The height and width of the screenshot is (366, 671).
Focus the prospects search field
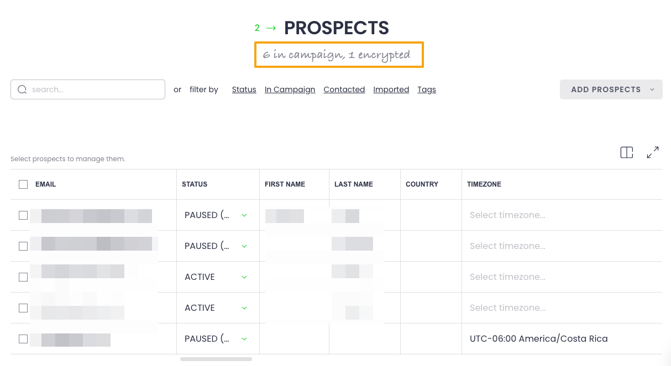coord(94,89)
